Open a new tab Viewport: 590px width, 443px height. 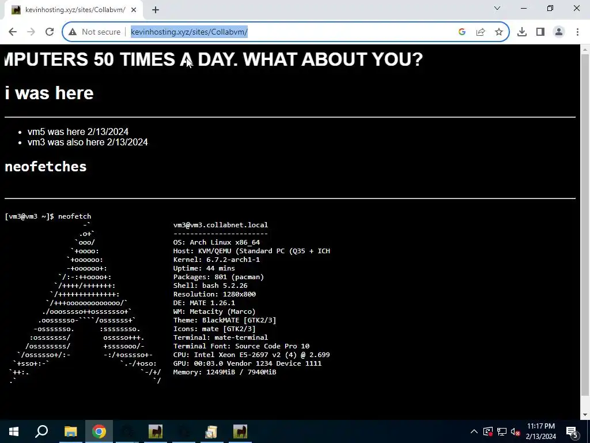pos(156,10)
